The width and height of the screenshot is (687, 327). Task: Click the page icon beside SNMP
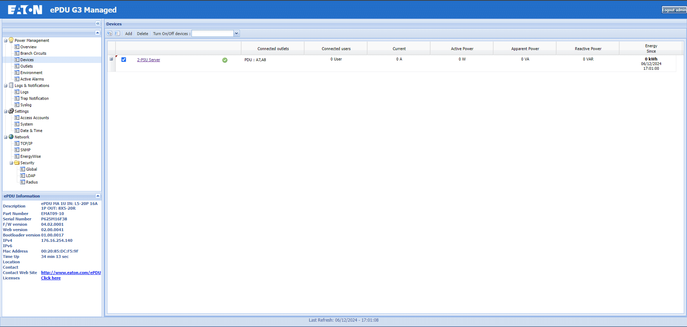pos(17,150)
